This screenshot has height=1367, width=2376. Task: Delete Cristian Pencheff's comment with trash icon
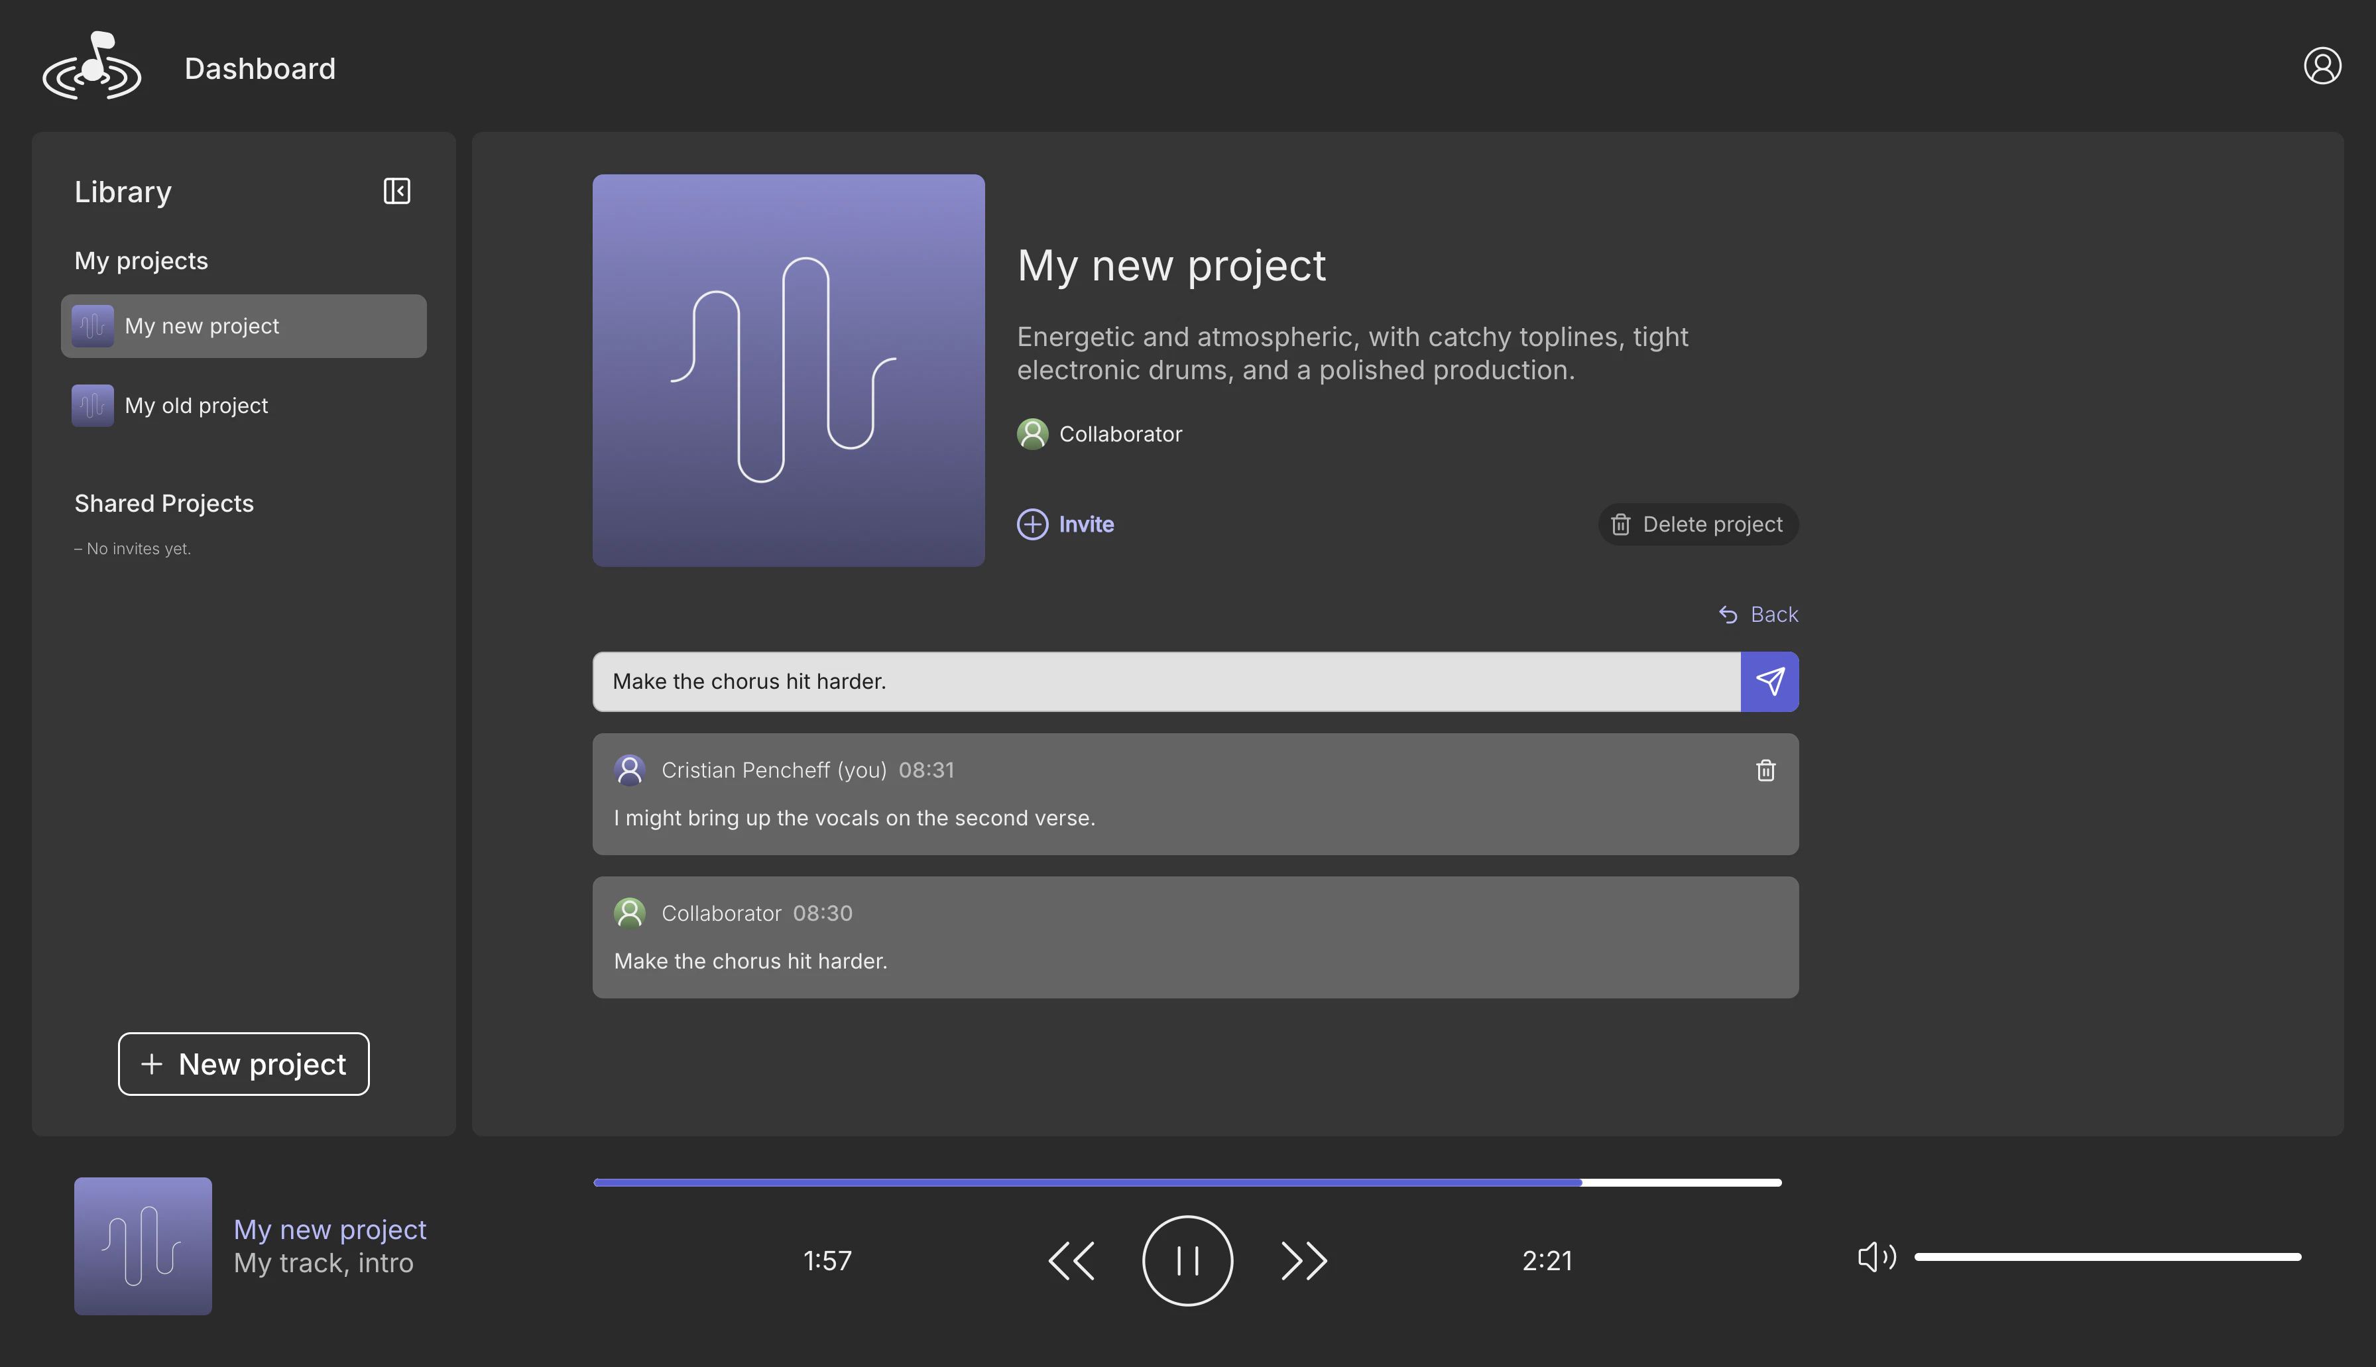(1766, 770)
